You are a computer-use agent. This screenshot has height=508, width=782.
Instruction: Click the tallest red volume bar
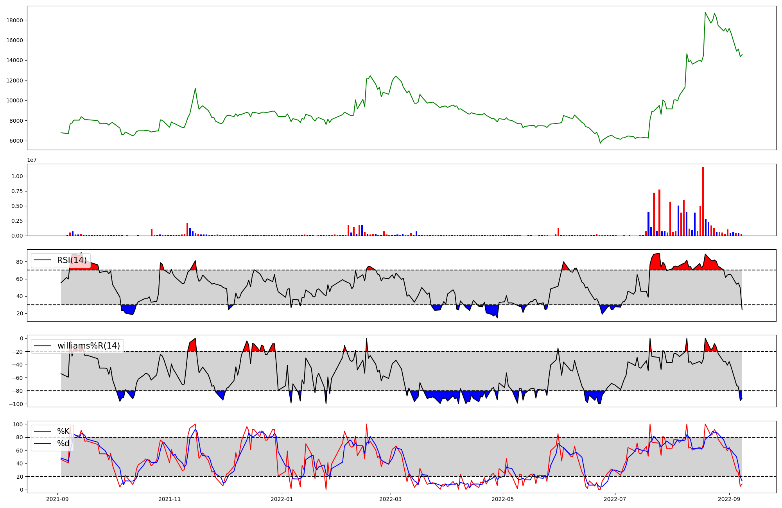(x=703, y=201)
